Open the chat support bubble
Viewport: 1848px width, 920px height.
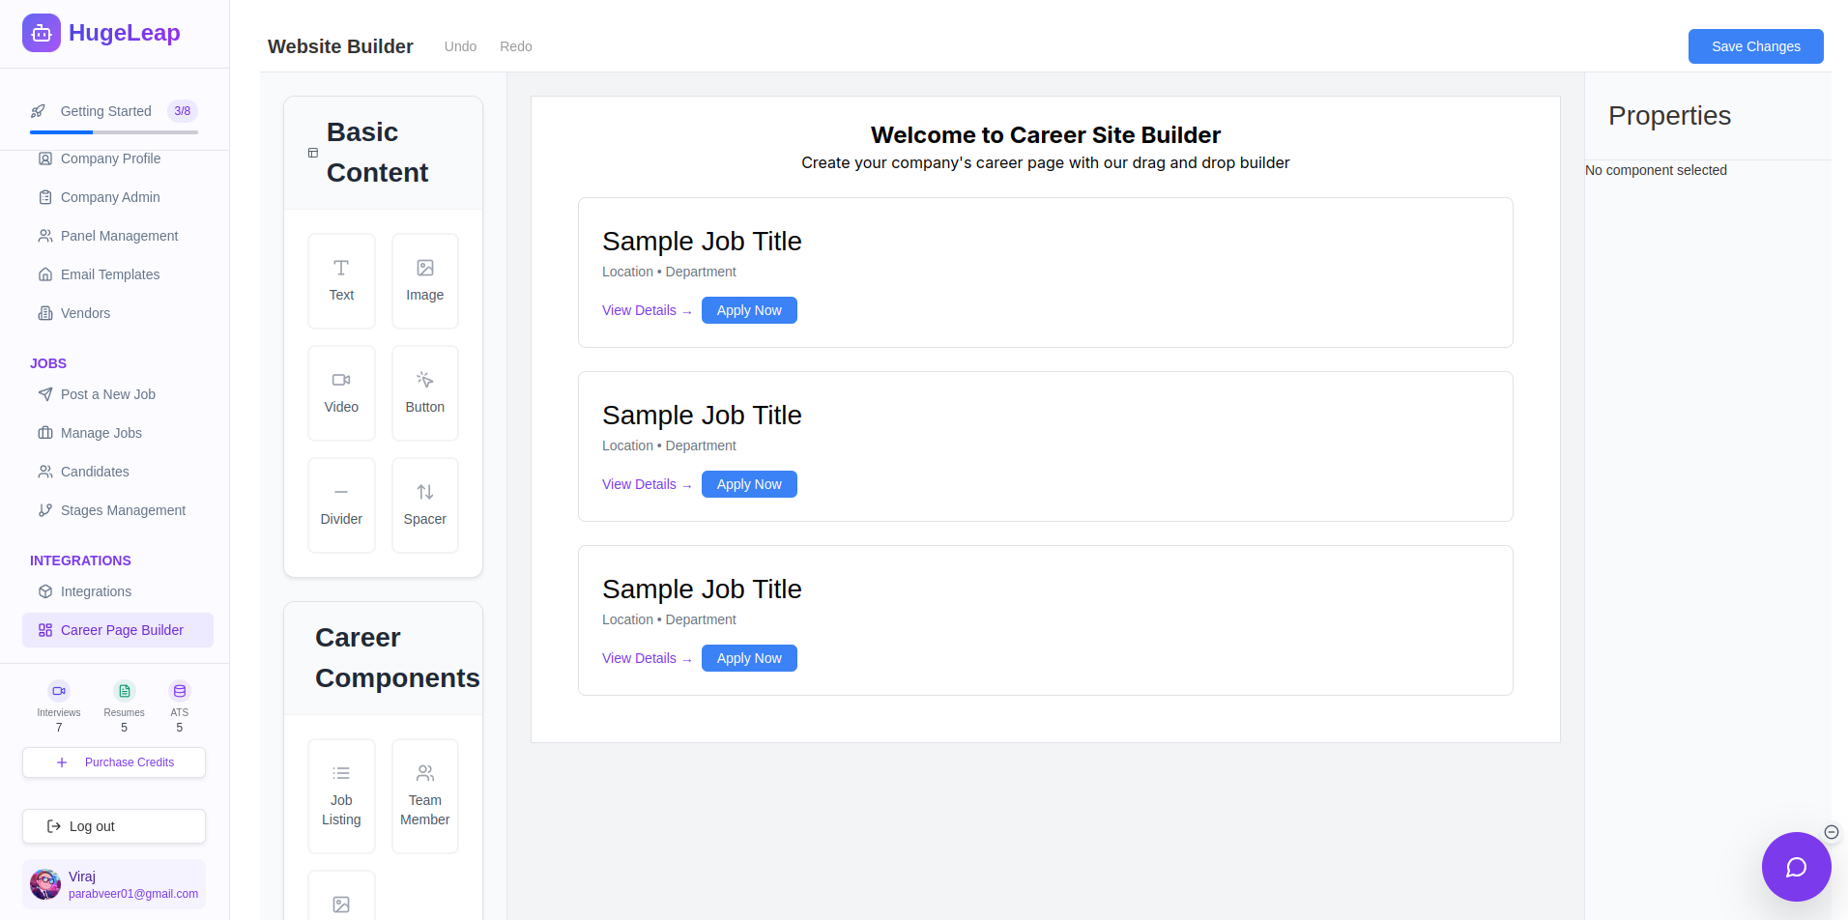click(1796, 867)
